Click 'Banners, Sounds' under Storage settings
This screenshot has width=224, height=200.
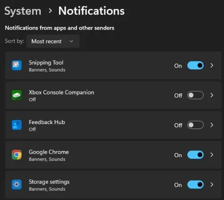coord(47,189)
